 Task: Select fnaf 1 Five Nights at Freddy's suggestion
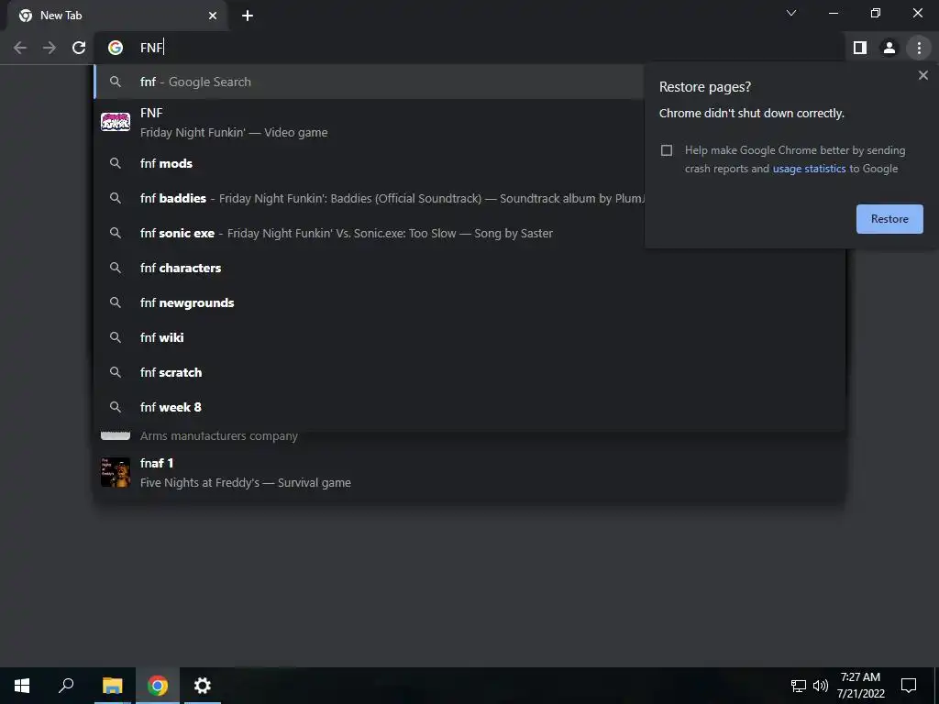469,472
